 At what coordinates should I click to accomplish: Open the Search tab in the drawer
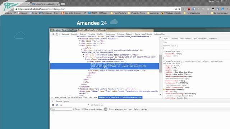[66, 101]
